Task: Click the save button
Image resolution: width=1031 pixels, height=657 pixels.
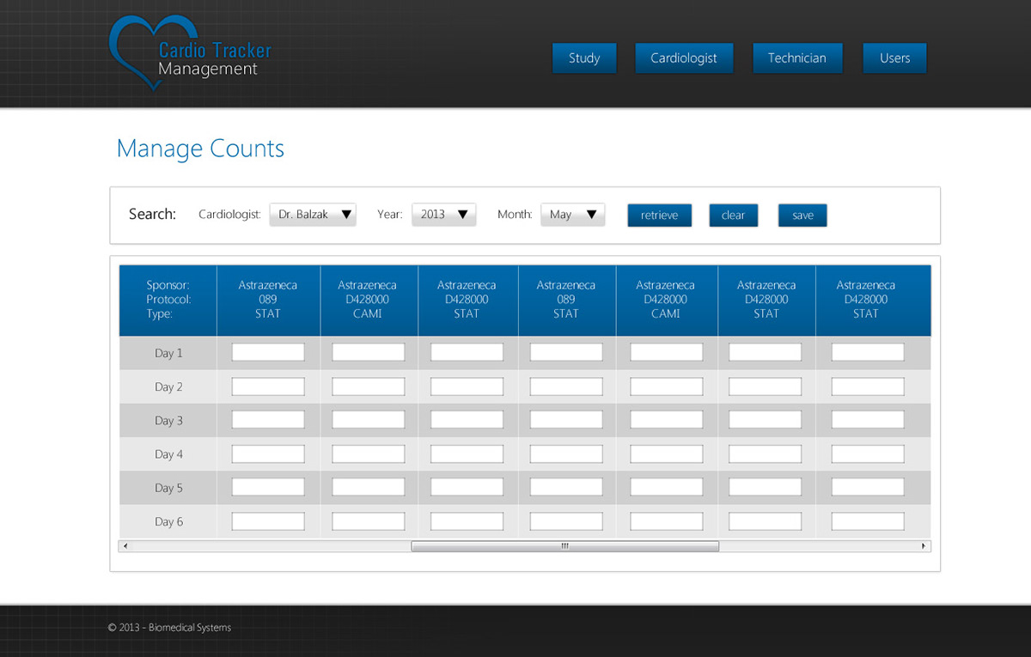Action: [802, 215]
